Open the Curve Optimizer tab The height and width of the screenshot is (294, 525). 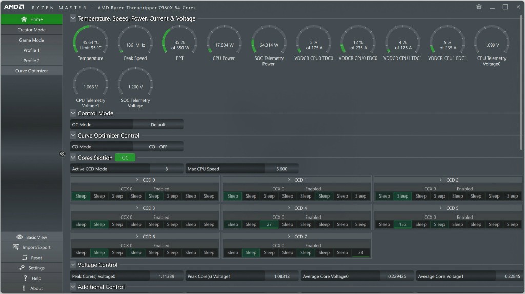tap(31, 71)
